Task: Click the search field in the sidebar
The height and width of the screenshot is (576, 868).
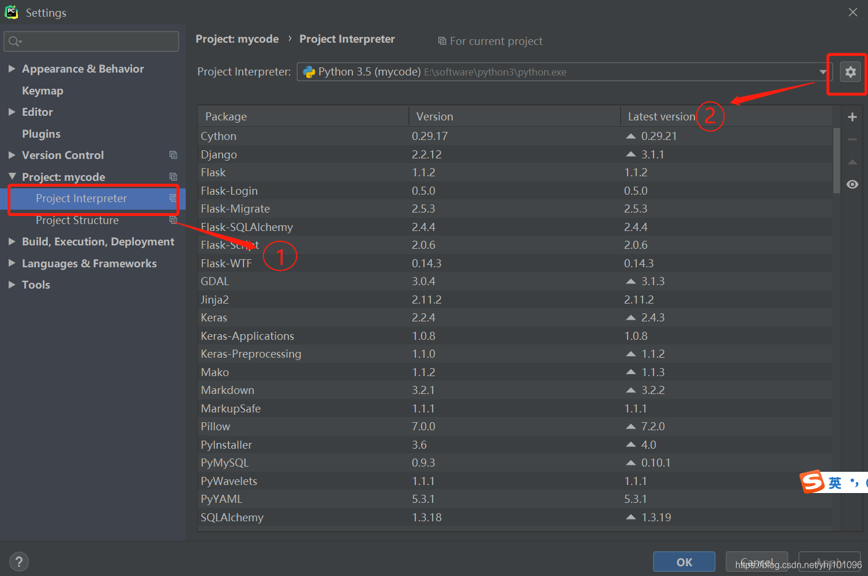Action: click(x=91, y=41)
